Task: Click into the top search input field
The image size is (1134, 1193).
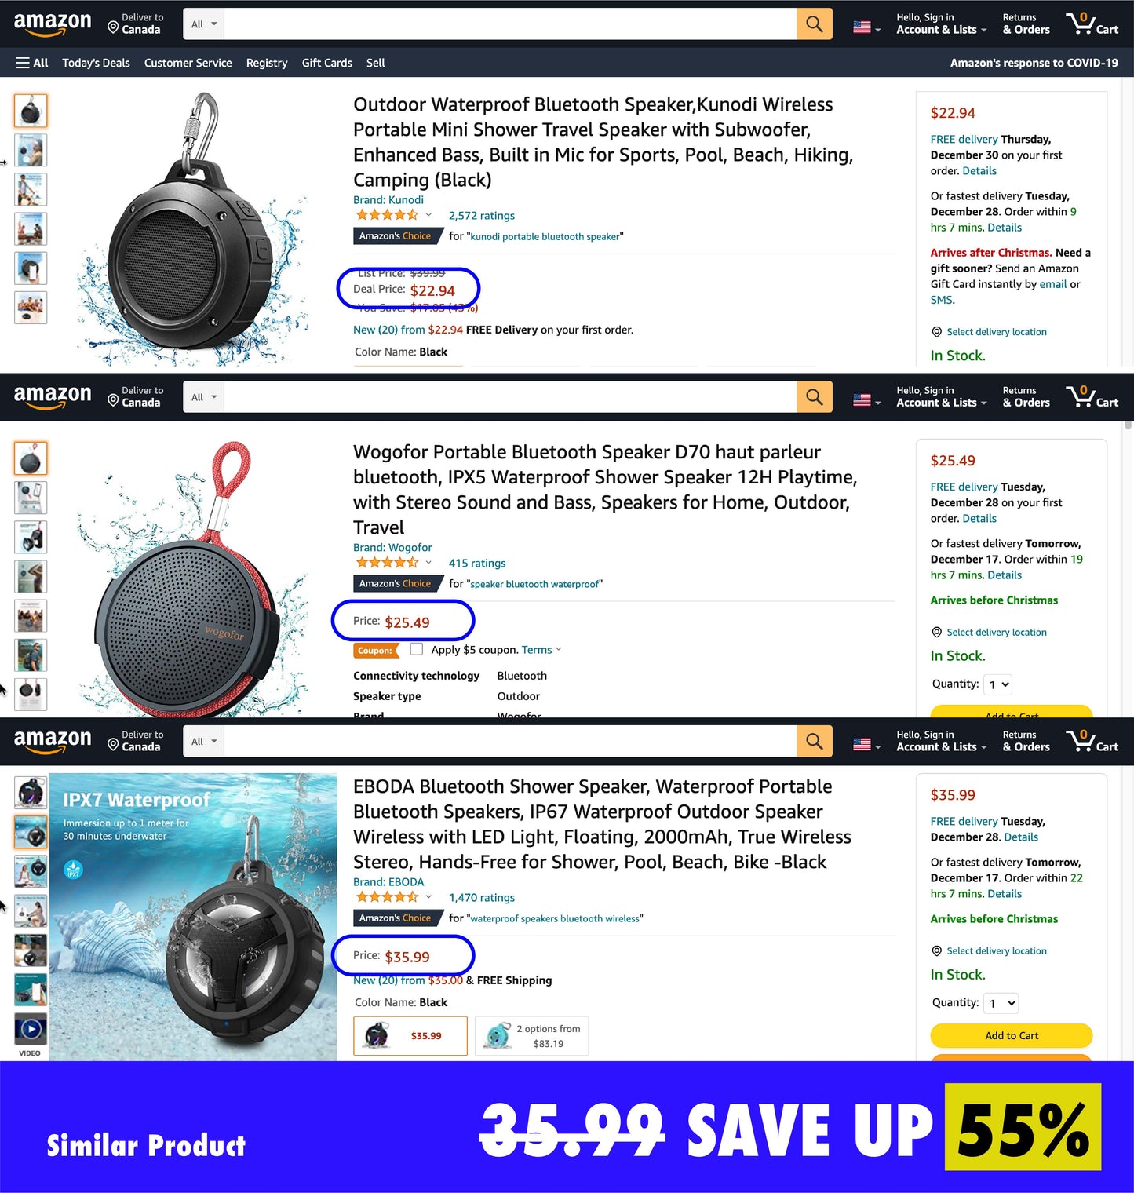Action: tap(510, 24)
